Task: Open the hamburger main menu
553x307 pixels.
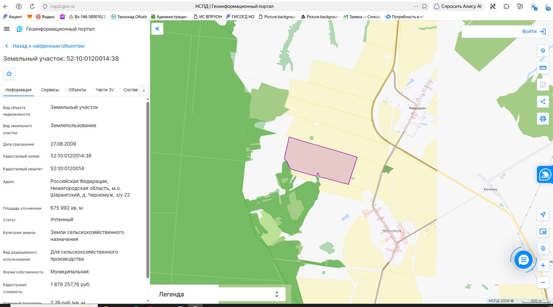Action: click(x=7, y=29)
